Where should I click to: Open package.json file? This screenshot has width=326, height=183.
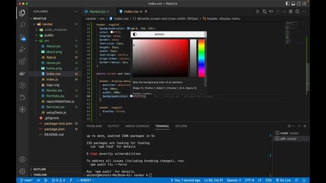click(55, 129)
